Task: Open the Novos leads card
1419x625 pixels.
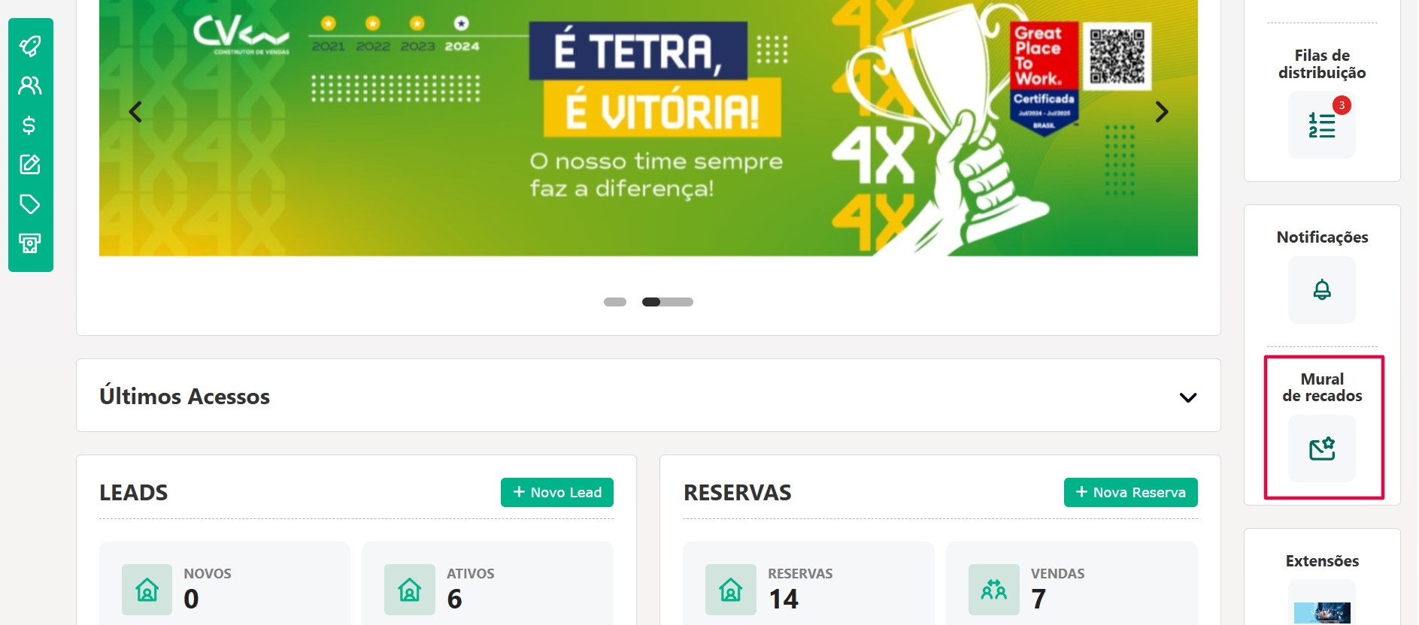Action: [x=225, y=584]
